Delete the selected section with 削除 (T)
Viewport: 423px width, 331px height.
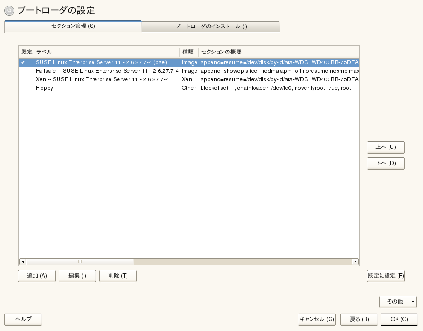point(118,276)
